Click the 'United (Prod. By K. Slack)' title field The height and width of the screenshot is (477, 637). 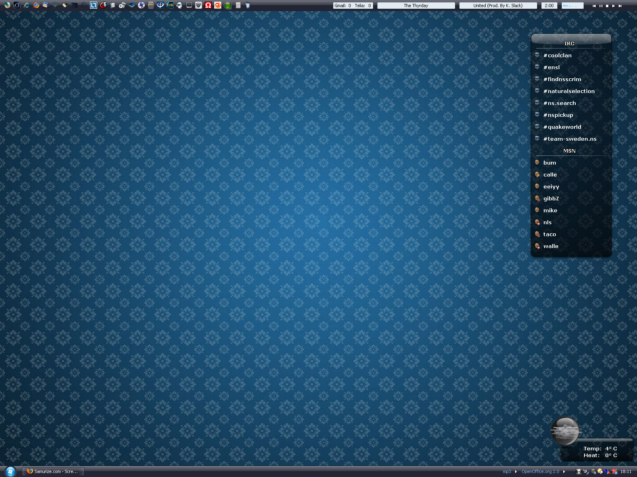(498, 6)
